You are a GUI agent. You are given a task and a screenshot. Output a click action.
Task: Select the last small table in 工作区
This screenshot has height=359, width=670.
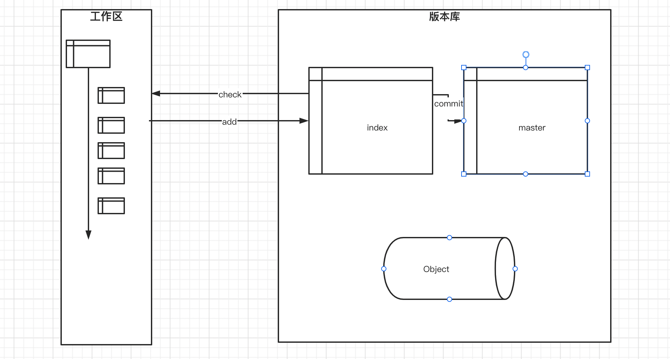tap(111, 206)
